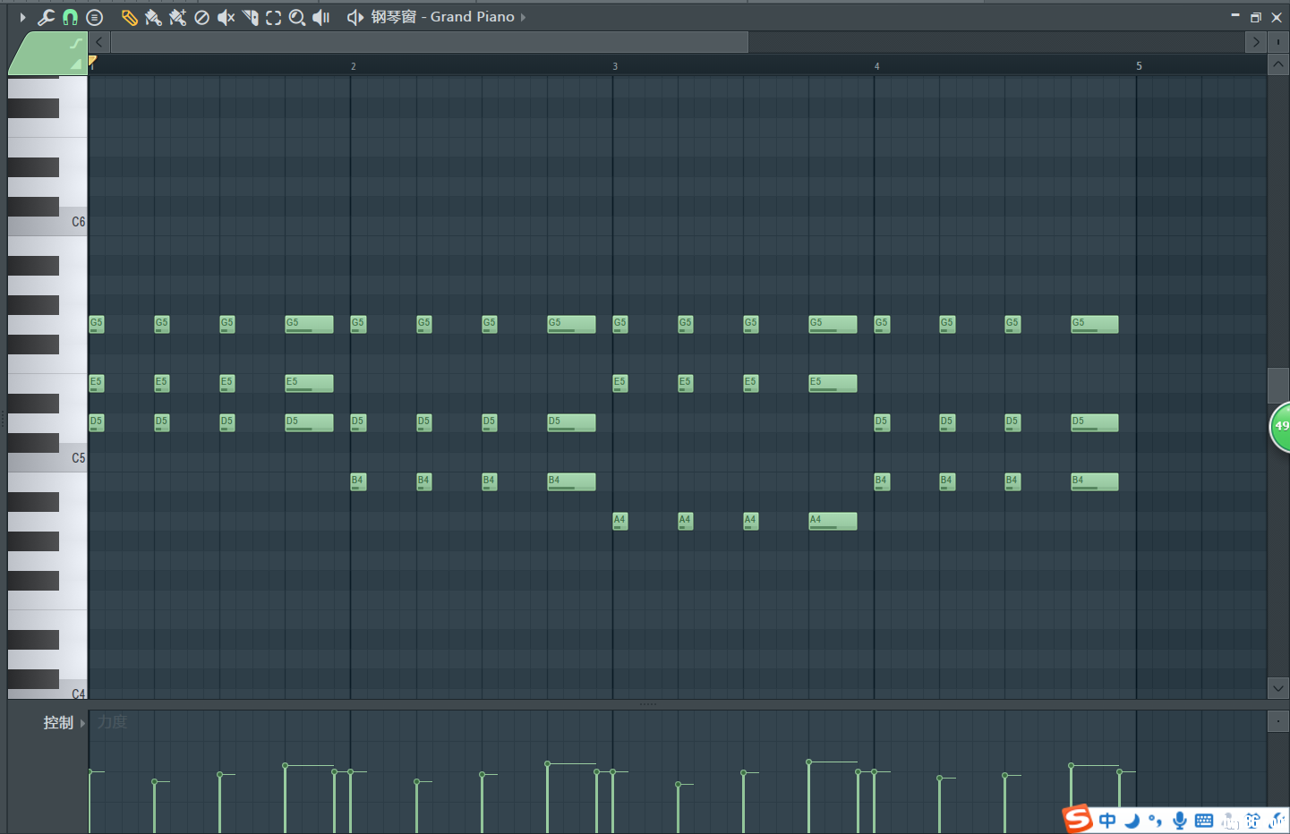Viewport: 1290px width, 834px height.
Task: Click the green 49 circle badge
Action: (1281, 427)
